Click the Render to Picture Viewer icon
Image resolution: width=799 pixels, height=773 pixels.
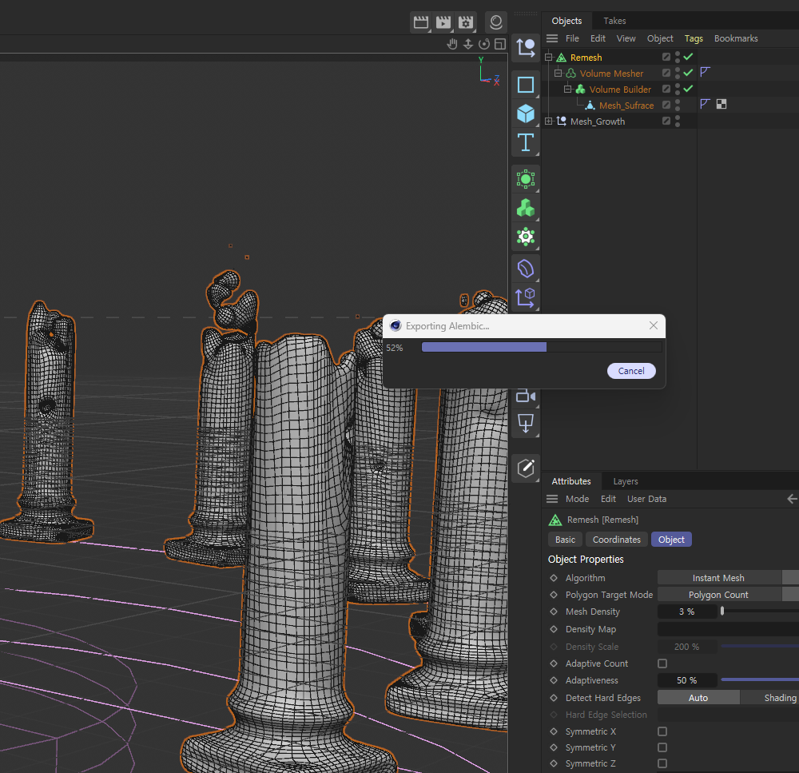443,22
